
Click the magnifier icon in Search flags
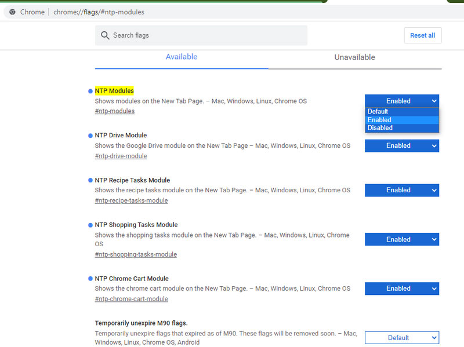point(105,35)
